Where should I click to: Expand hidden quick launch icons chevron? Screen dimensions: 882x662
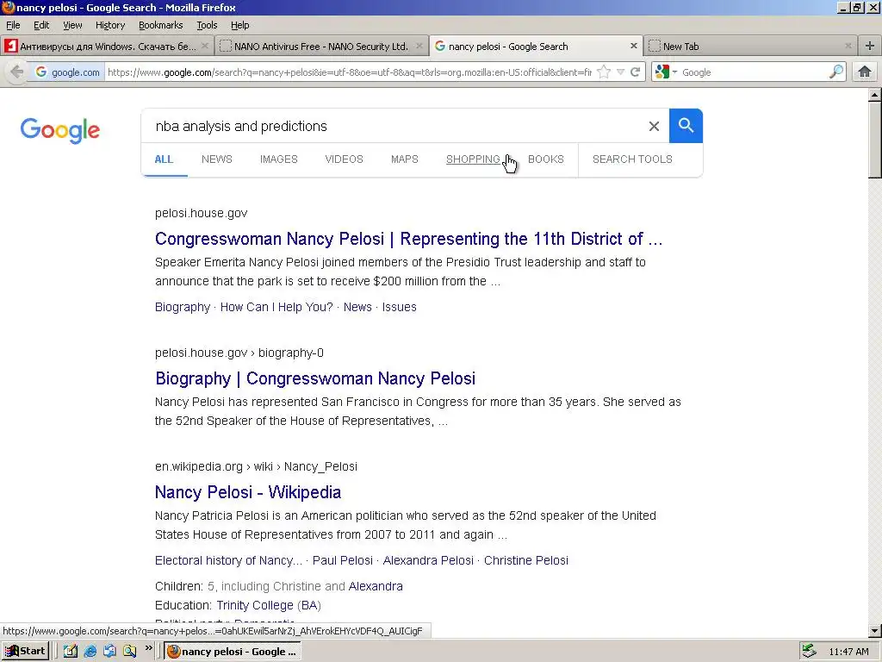(x=148, y=648)
